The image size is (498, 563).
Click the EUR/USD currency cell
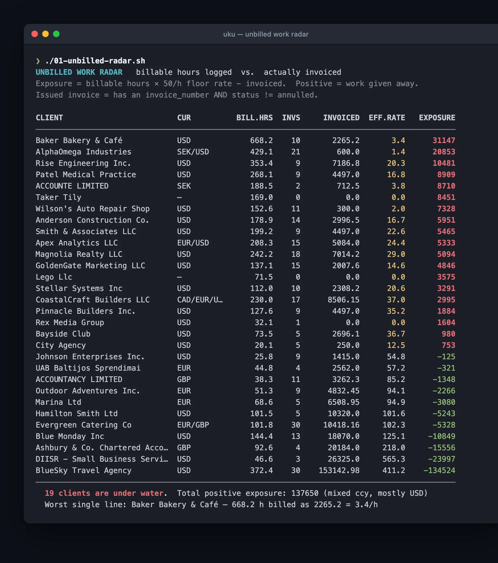pos(193,243)
